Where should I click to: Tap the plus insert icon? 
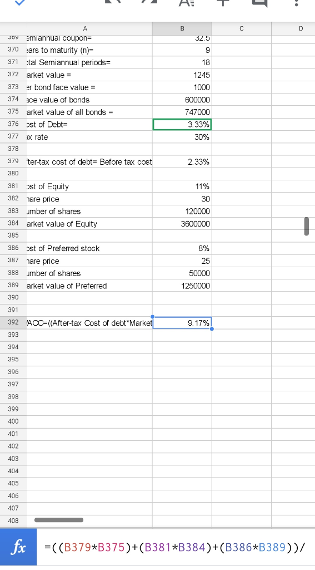(x=223, y=2)
